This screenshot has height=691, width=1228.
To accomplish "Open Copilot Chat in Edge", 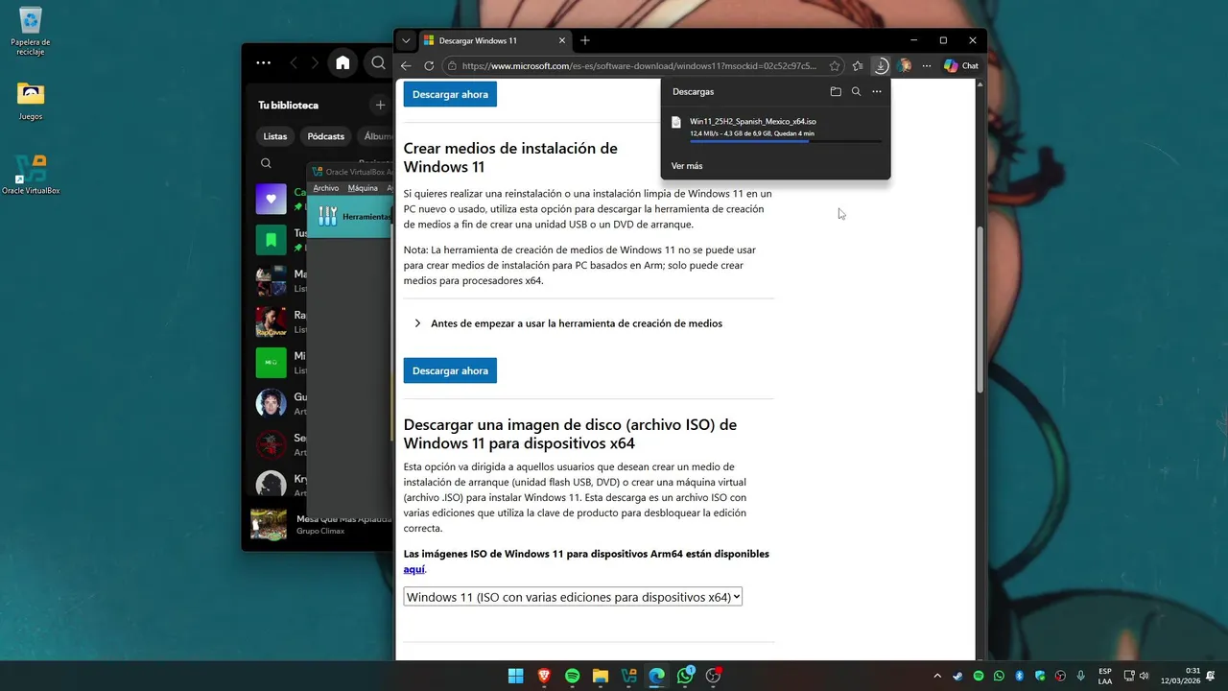I will coord(961,66).
